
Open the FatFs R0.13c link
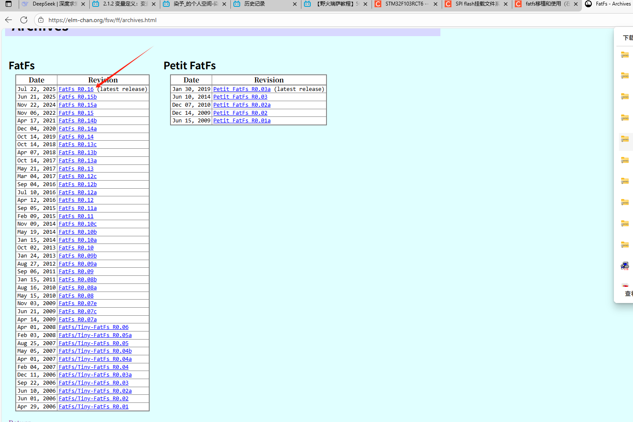coord(78,144)
